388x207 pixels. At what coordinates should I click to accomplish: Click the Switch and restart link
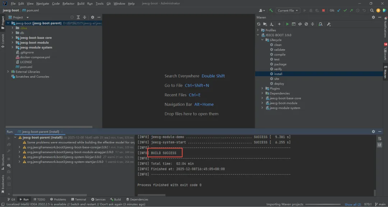click(x=84, y=204)
